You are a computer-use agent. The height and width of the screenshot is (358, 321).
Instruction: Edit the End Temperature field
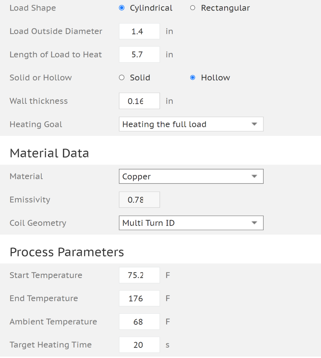[139, 299]
